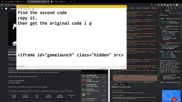Click the Notepad title bar icon
The height and width of the screenshot is (102, 182).
[18, 7]
